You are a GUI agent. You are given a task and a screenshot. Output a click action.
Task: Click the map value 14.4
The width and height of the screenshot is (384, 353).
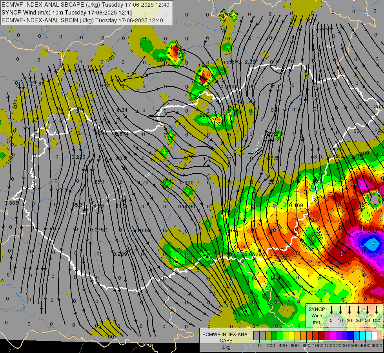point(275,278)
